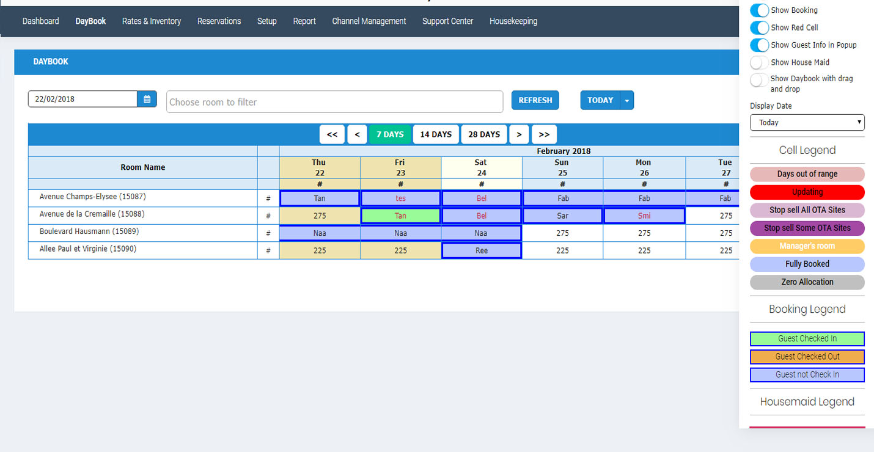Open green Tan booking on Fri 23
This screenshot has width=874, height=452.
coord(400,216)
